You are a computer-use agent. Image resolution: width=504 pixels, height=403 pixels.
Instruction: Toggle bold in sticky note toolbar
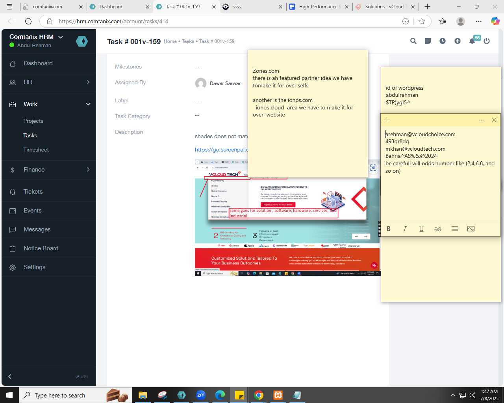389,229
